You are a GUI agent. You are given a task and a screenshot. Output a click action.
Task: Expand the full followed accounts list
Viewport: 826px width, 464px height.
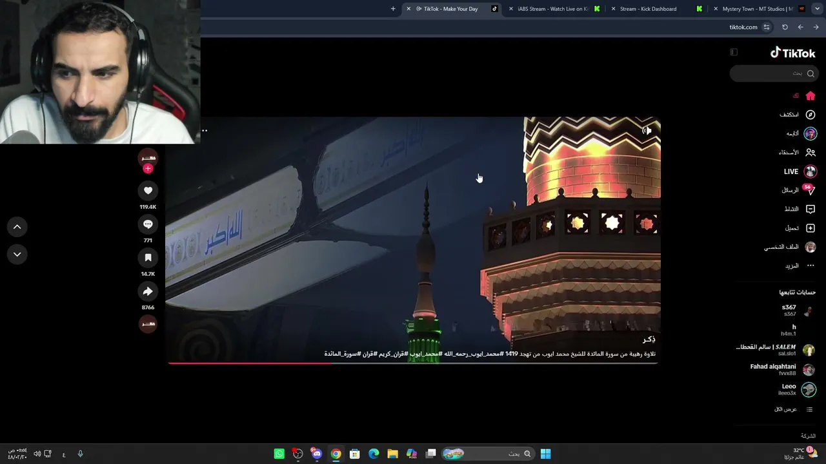pos(793,409)
